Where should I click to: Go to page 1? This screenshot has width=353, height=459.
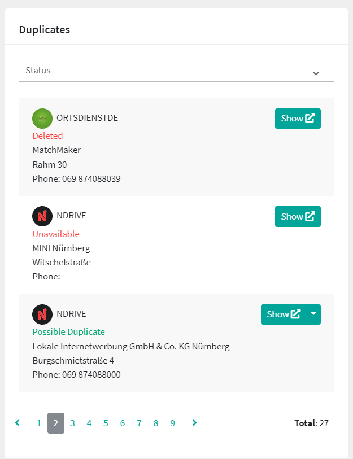tap(39, 423)
